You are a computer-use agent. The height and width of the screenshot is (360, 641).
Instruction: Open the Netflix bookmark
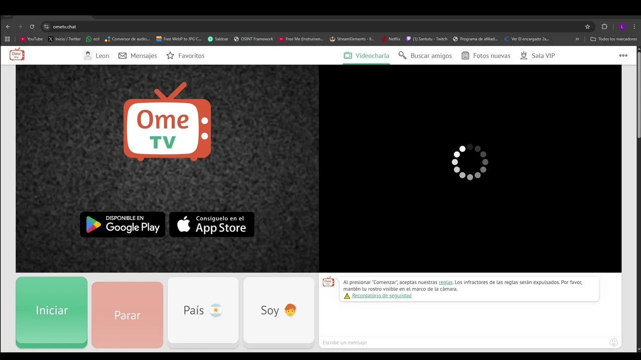pos(391,38)
